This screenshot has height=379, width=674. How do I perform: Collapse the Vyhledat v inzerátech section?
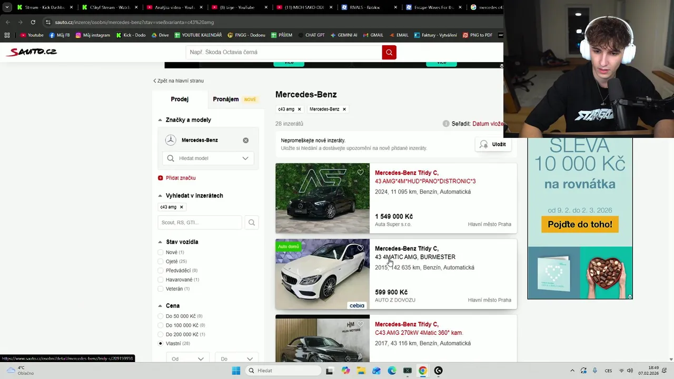coord(160,196)
